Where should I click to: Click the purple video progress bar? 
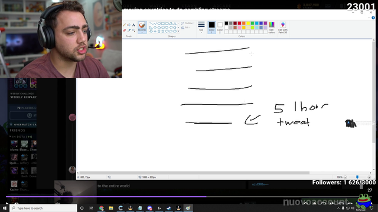(x=106, y=197)
